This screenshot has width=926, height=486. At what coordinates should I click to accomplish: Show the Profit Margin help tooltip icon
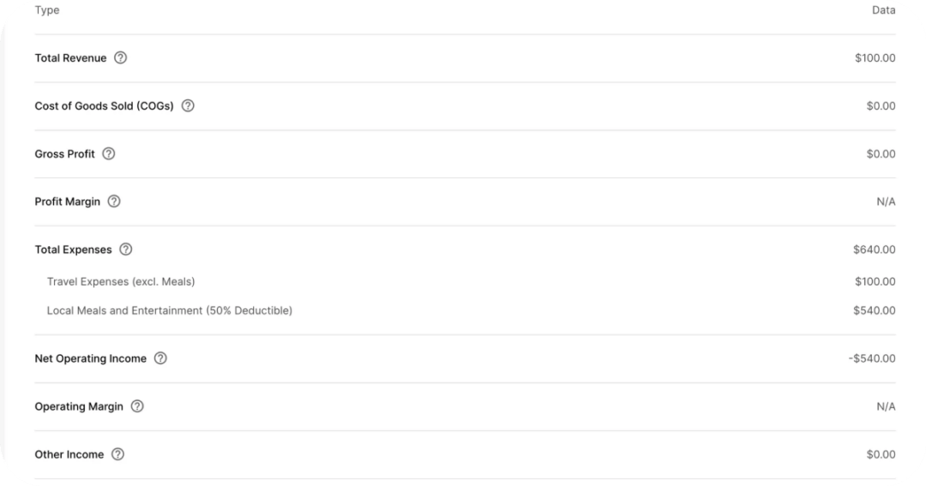[x=114, y=201]
